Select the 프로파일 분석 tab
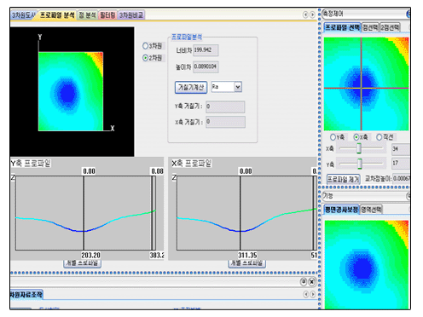Image resolution: width=423 pixels, height=317 pixels. tap(57, 15)
